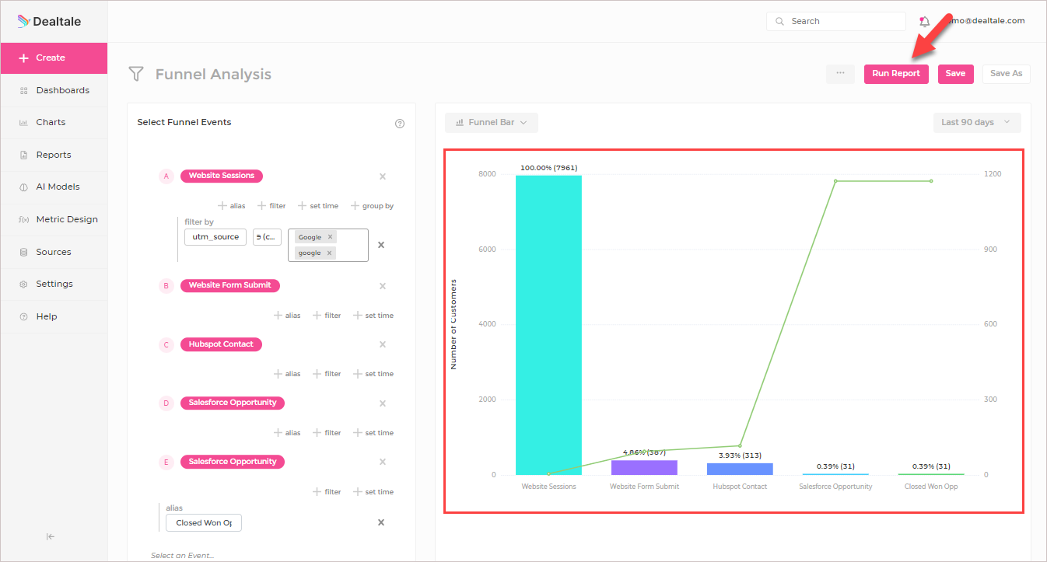Click group by for Website Sessions
The image size is (1047, 562).
point(372,206)
